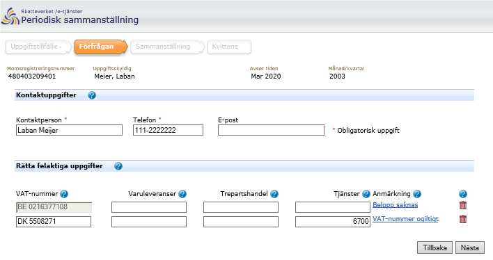Show help for Varuleveranser column
Image resolution: width=493 pixels, height=260 pixels.
(x=182, y=194)
